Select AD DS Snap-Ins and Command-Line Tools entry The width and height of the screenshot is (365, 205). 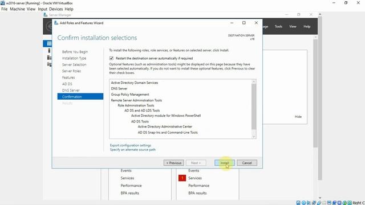[x=168, y=133]
